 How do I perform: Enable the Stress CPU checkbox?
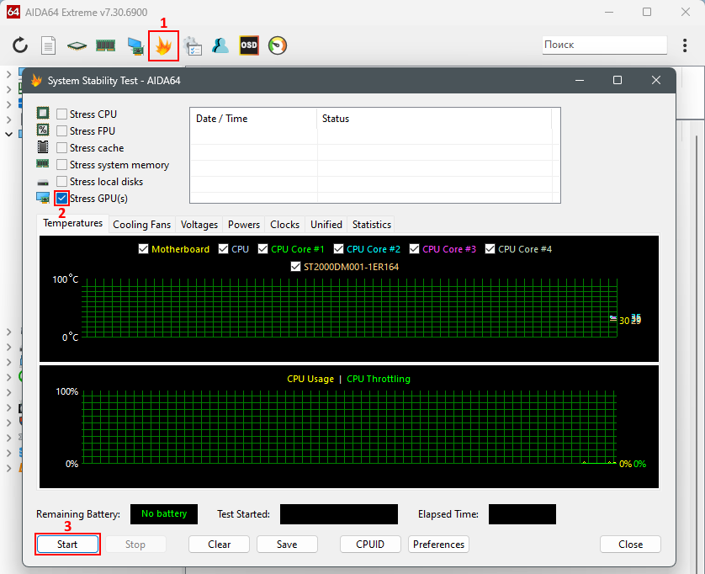point(61,114)
